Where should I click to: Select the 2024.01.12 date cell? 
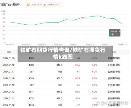[x=9, y=92]
